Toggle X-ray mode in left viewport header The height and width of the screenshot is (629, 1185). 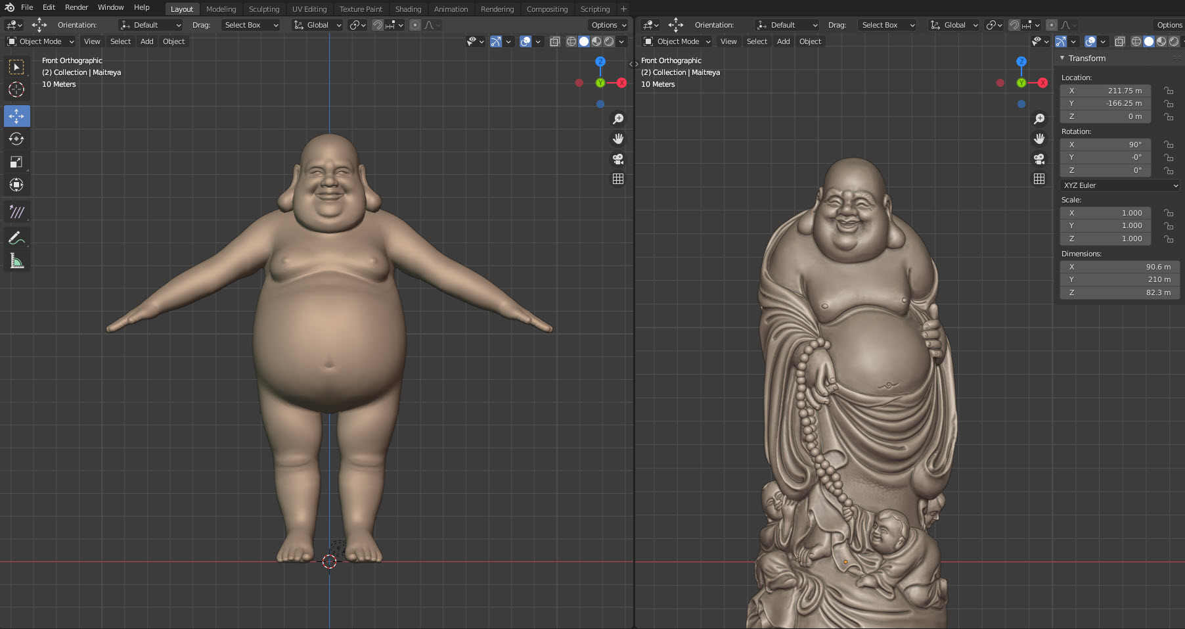tap(554, 41)
